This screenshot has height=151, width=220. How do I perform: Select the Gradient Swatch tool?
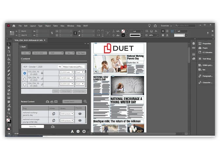9,94
